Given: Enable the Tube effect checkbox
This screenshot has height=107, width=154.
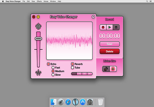Looking at the screenshot, I should pyautogui.click(x=73, y=68).
